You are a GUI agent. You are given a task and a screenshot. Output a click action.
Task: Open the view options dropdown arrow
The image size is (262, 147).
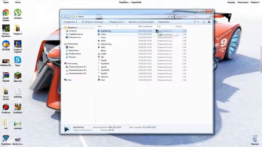198,22
